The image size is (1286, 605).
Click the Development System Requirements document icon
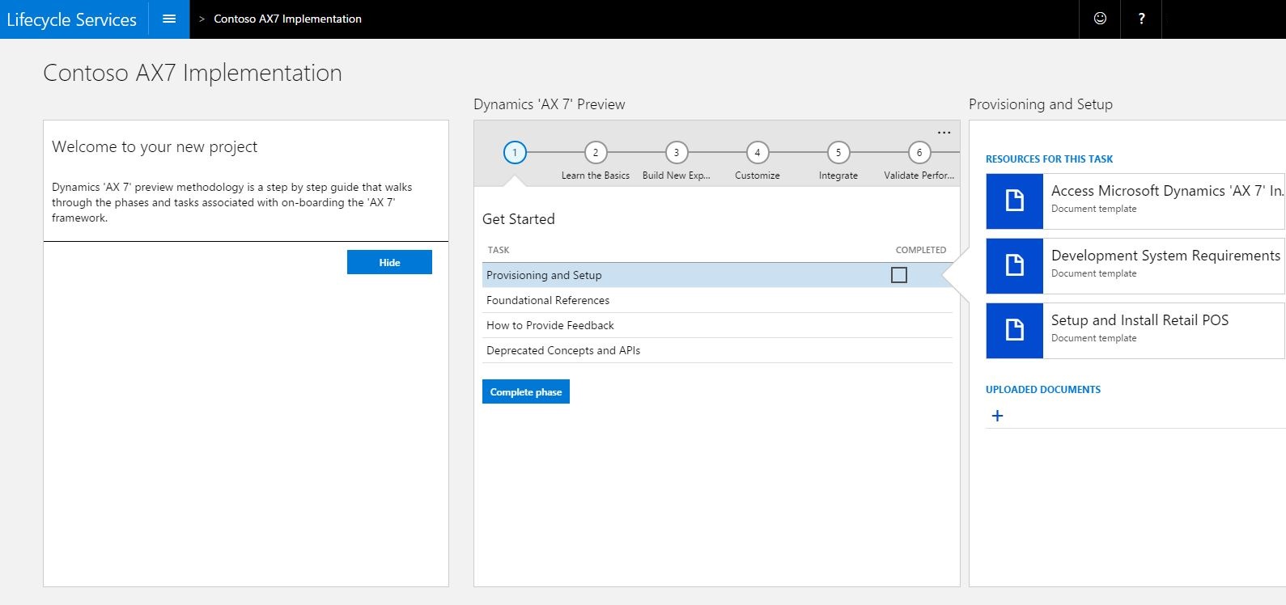[1014, 265]
